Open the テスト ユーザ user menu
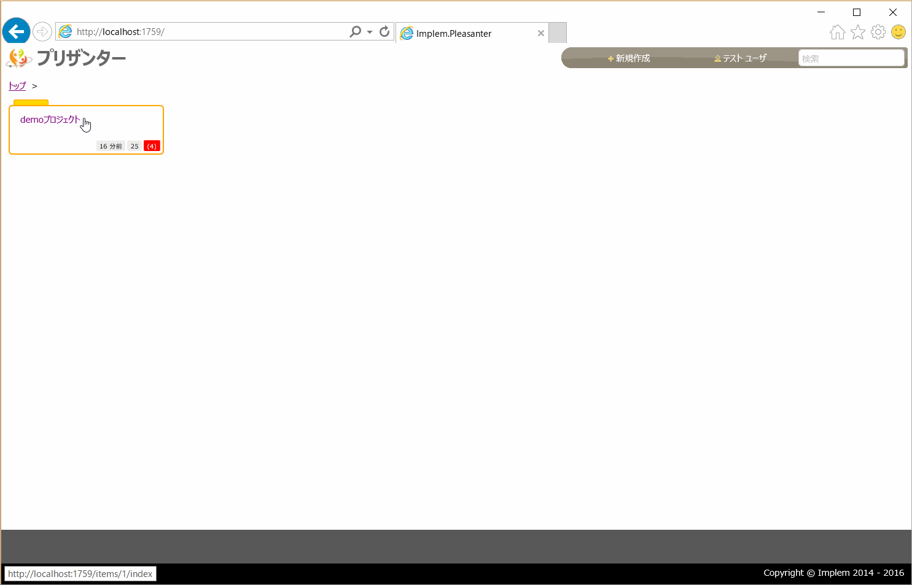 pos(740,58)
